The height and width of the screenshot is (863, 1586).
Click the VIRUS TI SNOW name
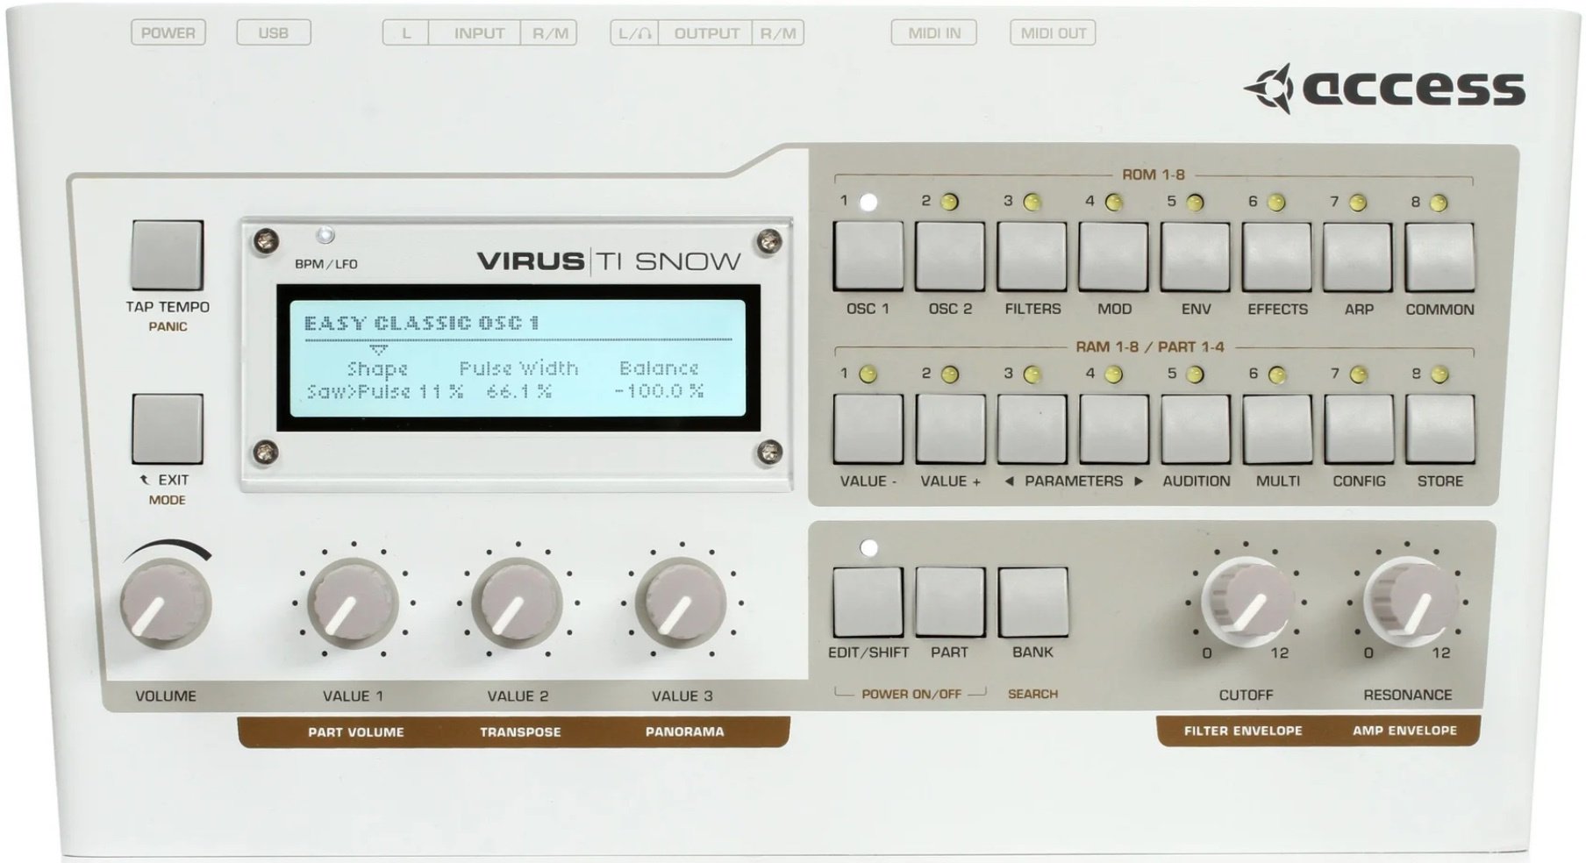609,261
